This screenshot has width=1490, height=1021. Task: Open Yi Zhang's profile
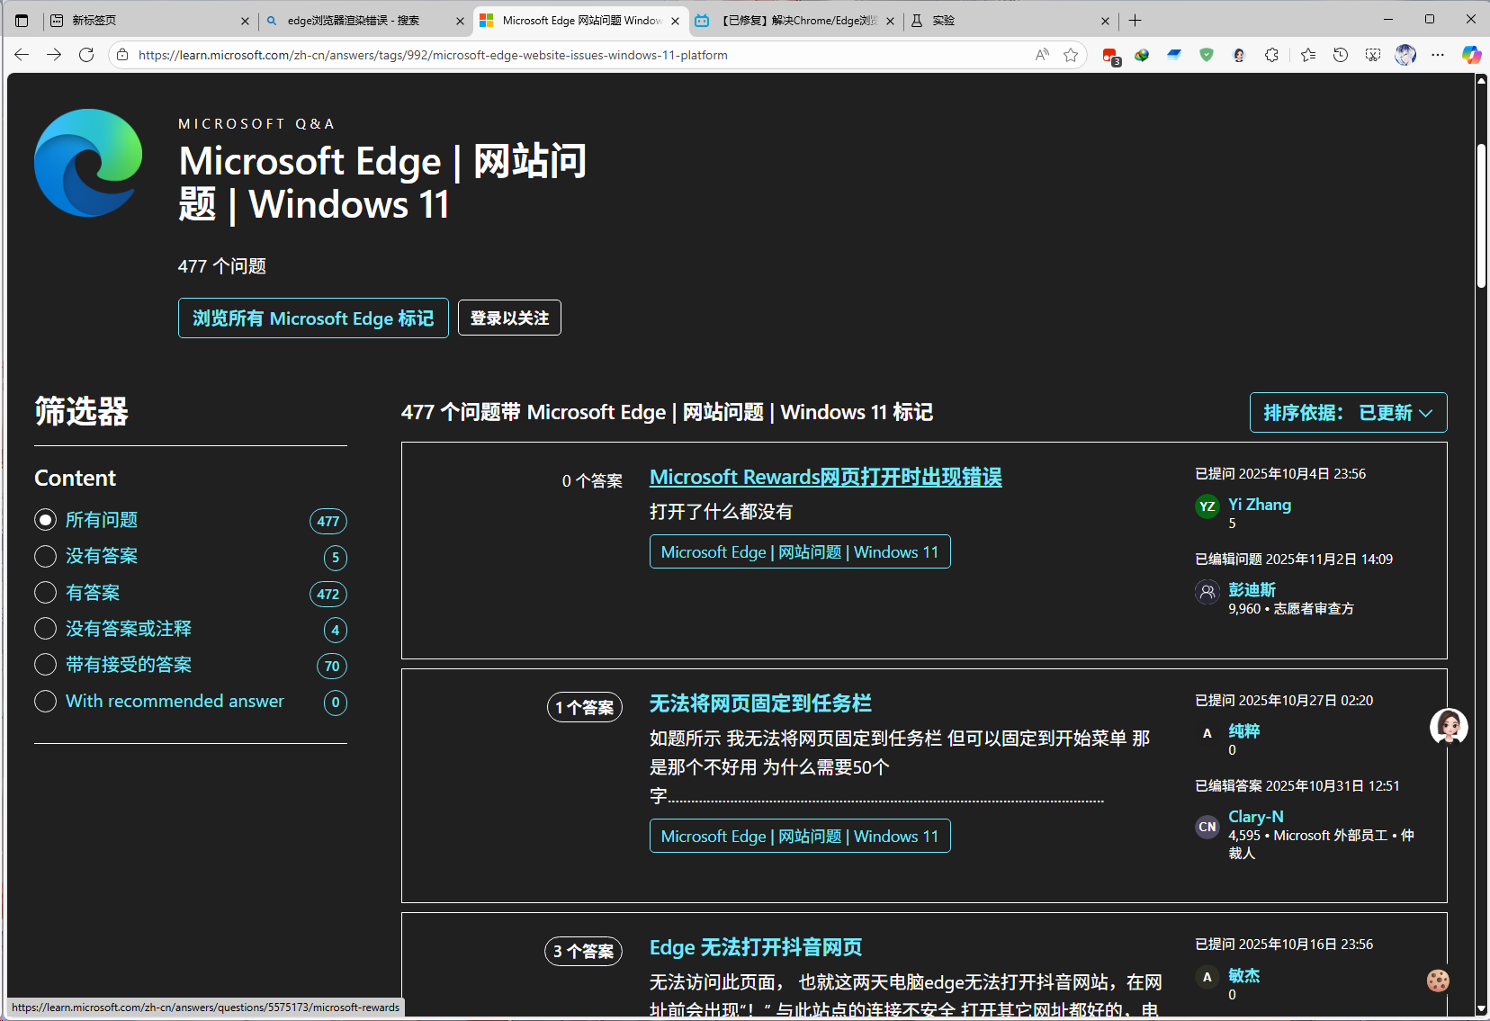pyautogui.click(x=1260, y=505)
